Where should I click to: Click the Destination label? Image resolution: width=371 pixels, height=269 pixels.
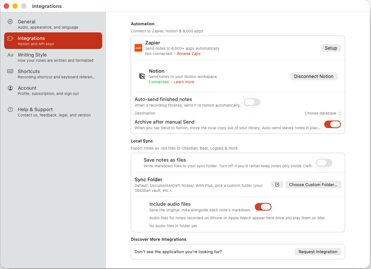point(145,113)
